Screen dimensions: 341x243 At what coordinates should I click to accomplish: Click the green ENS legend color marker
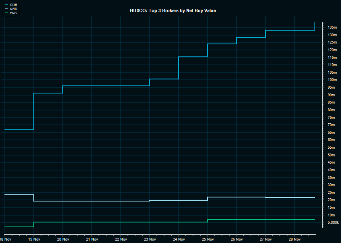point(6,13)
